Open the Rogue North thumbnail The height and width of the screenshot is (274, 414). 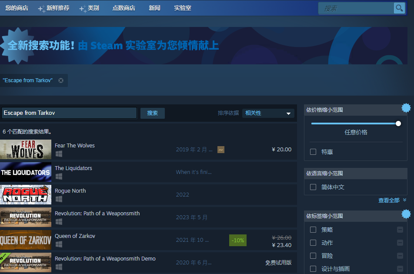click(x=26, y=195)
